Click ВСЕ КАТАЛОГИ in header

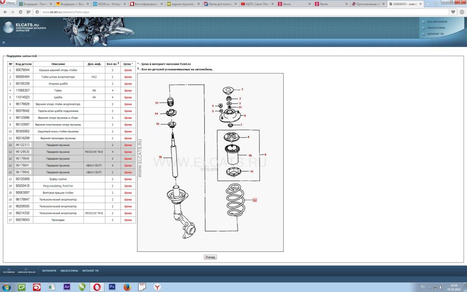[x=437, y=21]
